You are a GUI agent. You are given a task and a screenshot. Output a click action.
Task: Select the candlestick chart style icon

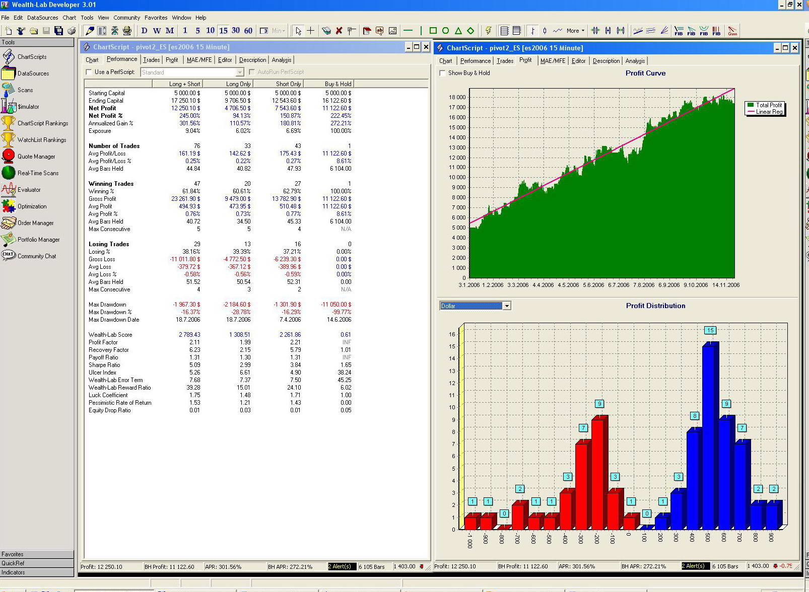click(x=545, y=31)
